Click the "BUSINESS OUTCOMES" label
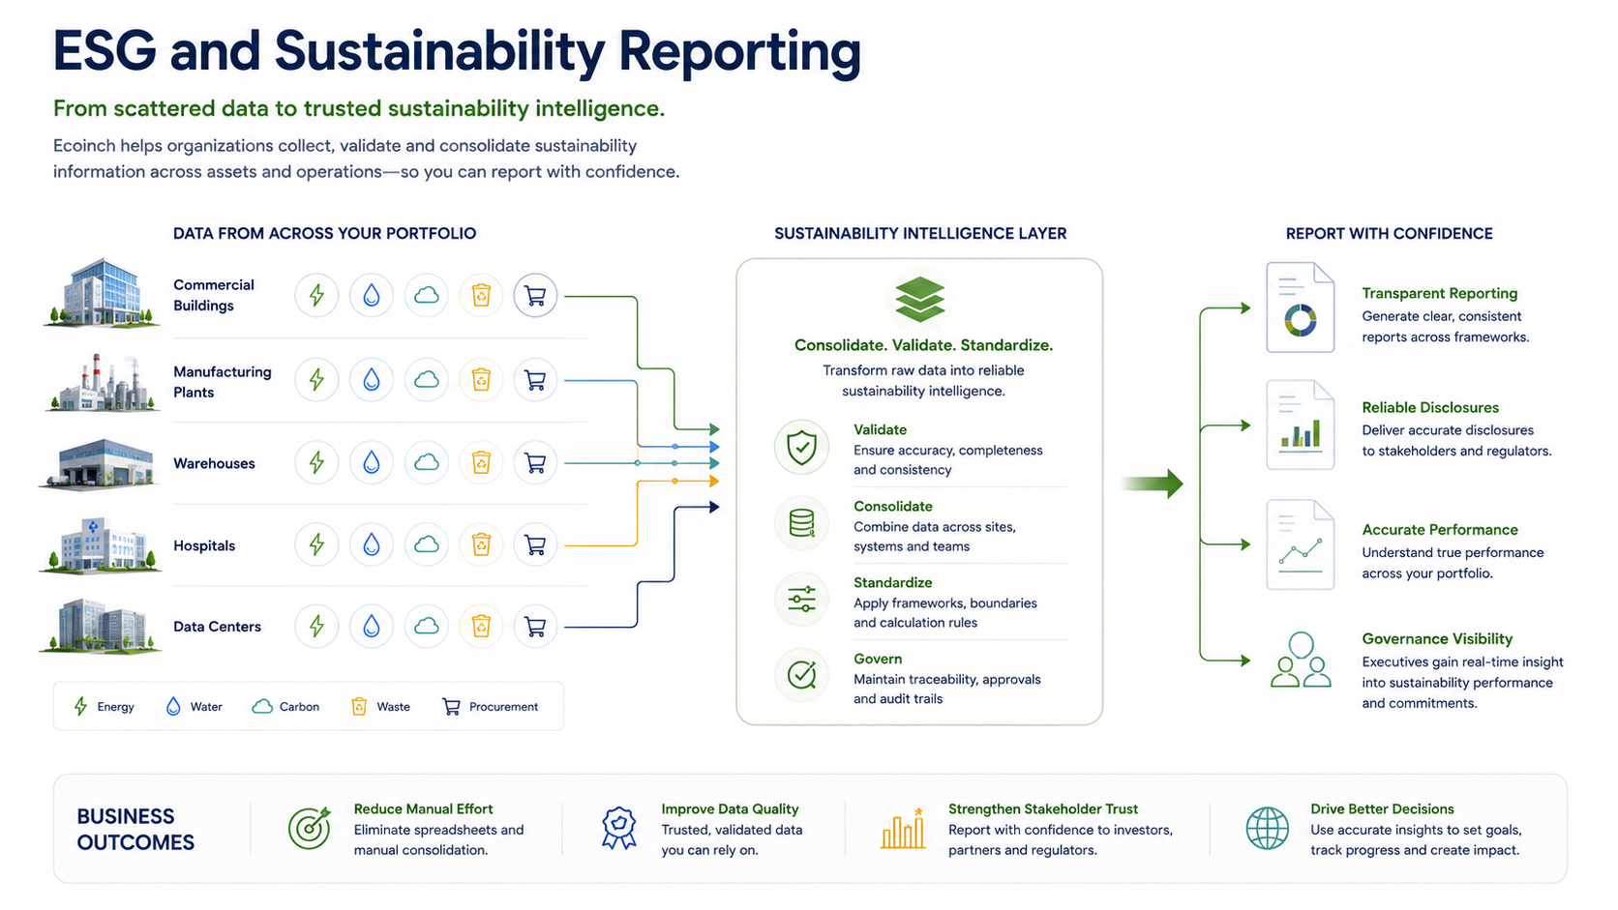Screen dimensions: 1618x910 pyautogui.click(x=135, y=829)
